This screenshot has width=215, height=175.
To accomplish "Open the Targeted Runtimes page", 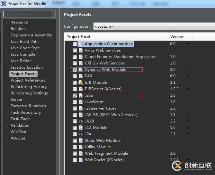I will click(x=28, y=106).
